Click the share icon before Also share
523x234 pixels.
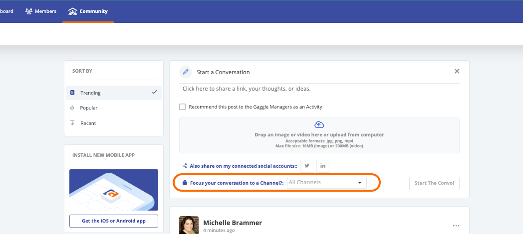tap(185, 166)
